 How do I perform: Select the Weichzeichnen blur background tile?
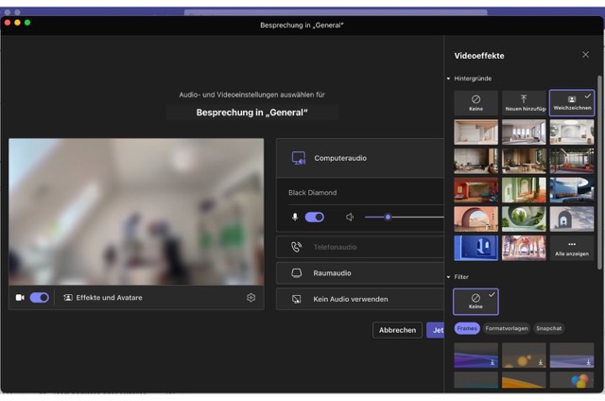tap(572, 103)
